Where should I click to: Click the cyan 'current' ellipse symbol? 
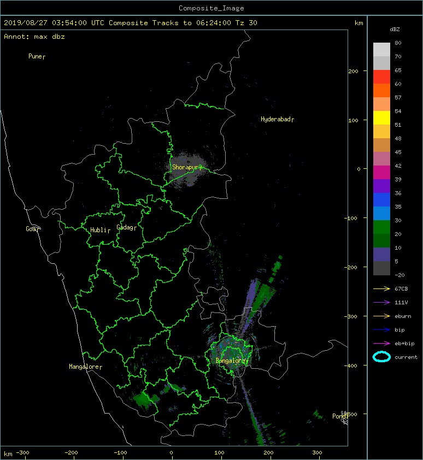[x=381, y=357]
